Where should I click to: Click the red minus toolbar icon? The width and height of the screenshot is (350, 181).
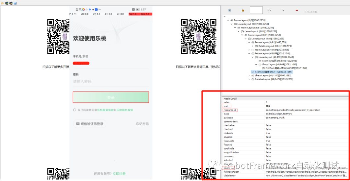coord(297,10)
